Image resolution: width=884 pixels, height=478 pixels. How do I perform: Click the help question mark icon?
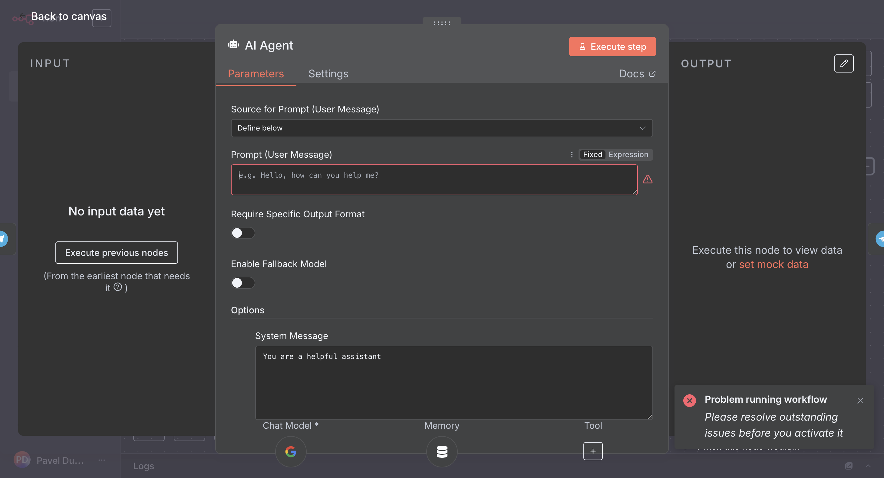pos(118,287)
